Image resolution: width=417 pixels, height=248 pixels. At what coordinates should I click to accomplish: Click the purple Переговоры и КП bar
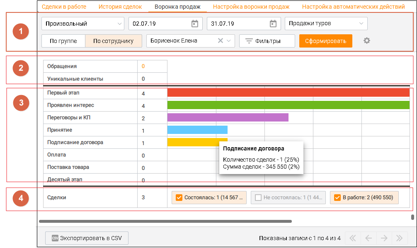point(228,117)
